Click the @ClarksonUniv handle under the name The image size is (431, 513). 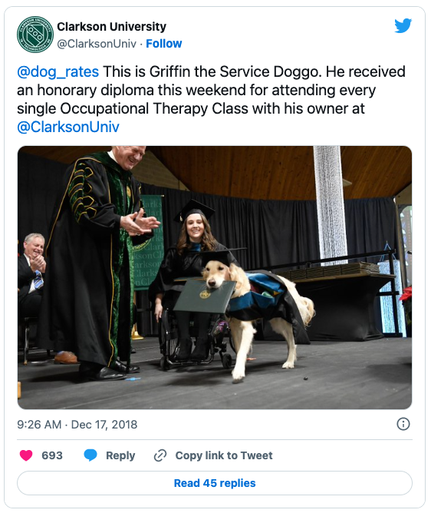click(x=97, y=44)
